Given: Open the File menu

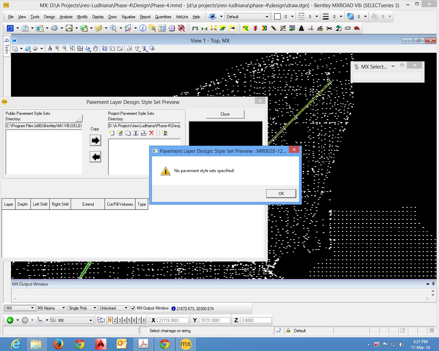Looking at the screenshot, I should 11,17.
